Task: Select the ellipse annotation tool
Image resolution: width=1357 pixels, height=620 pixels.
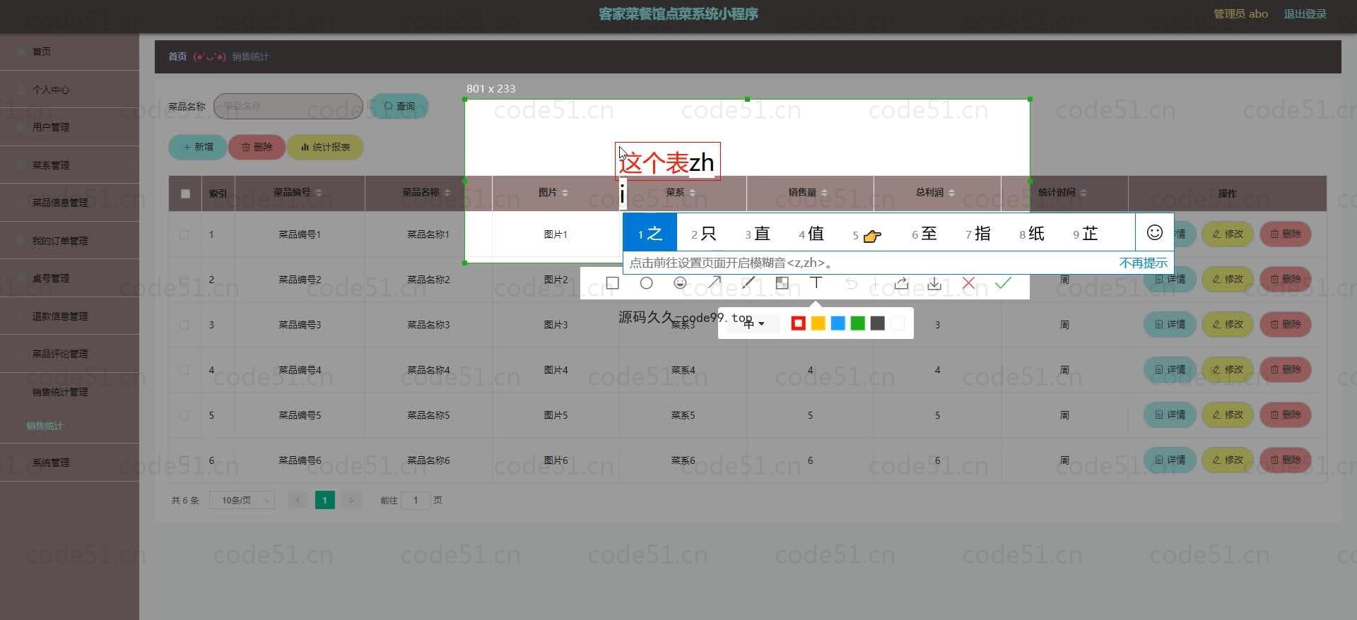Action: [x=646, y=283]
